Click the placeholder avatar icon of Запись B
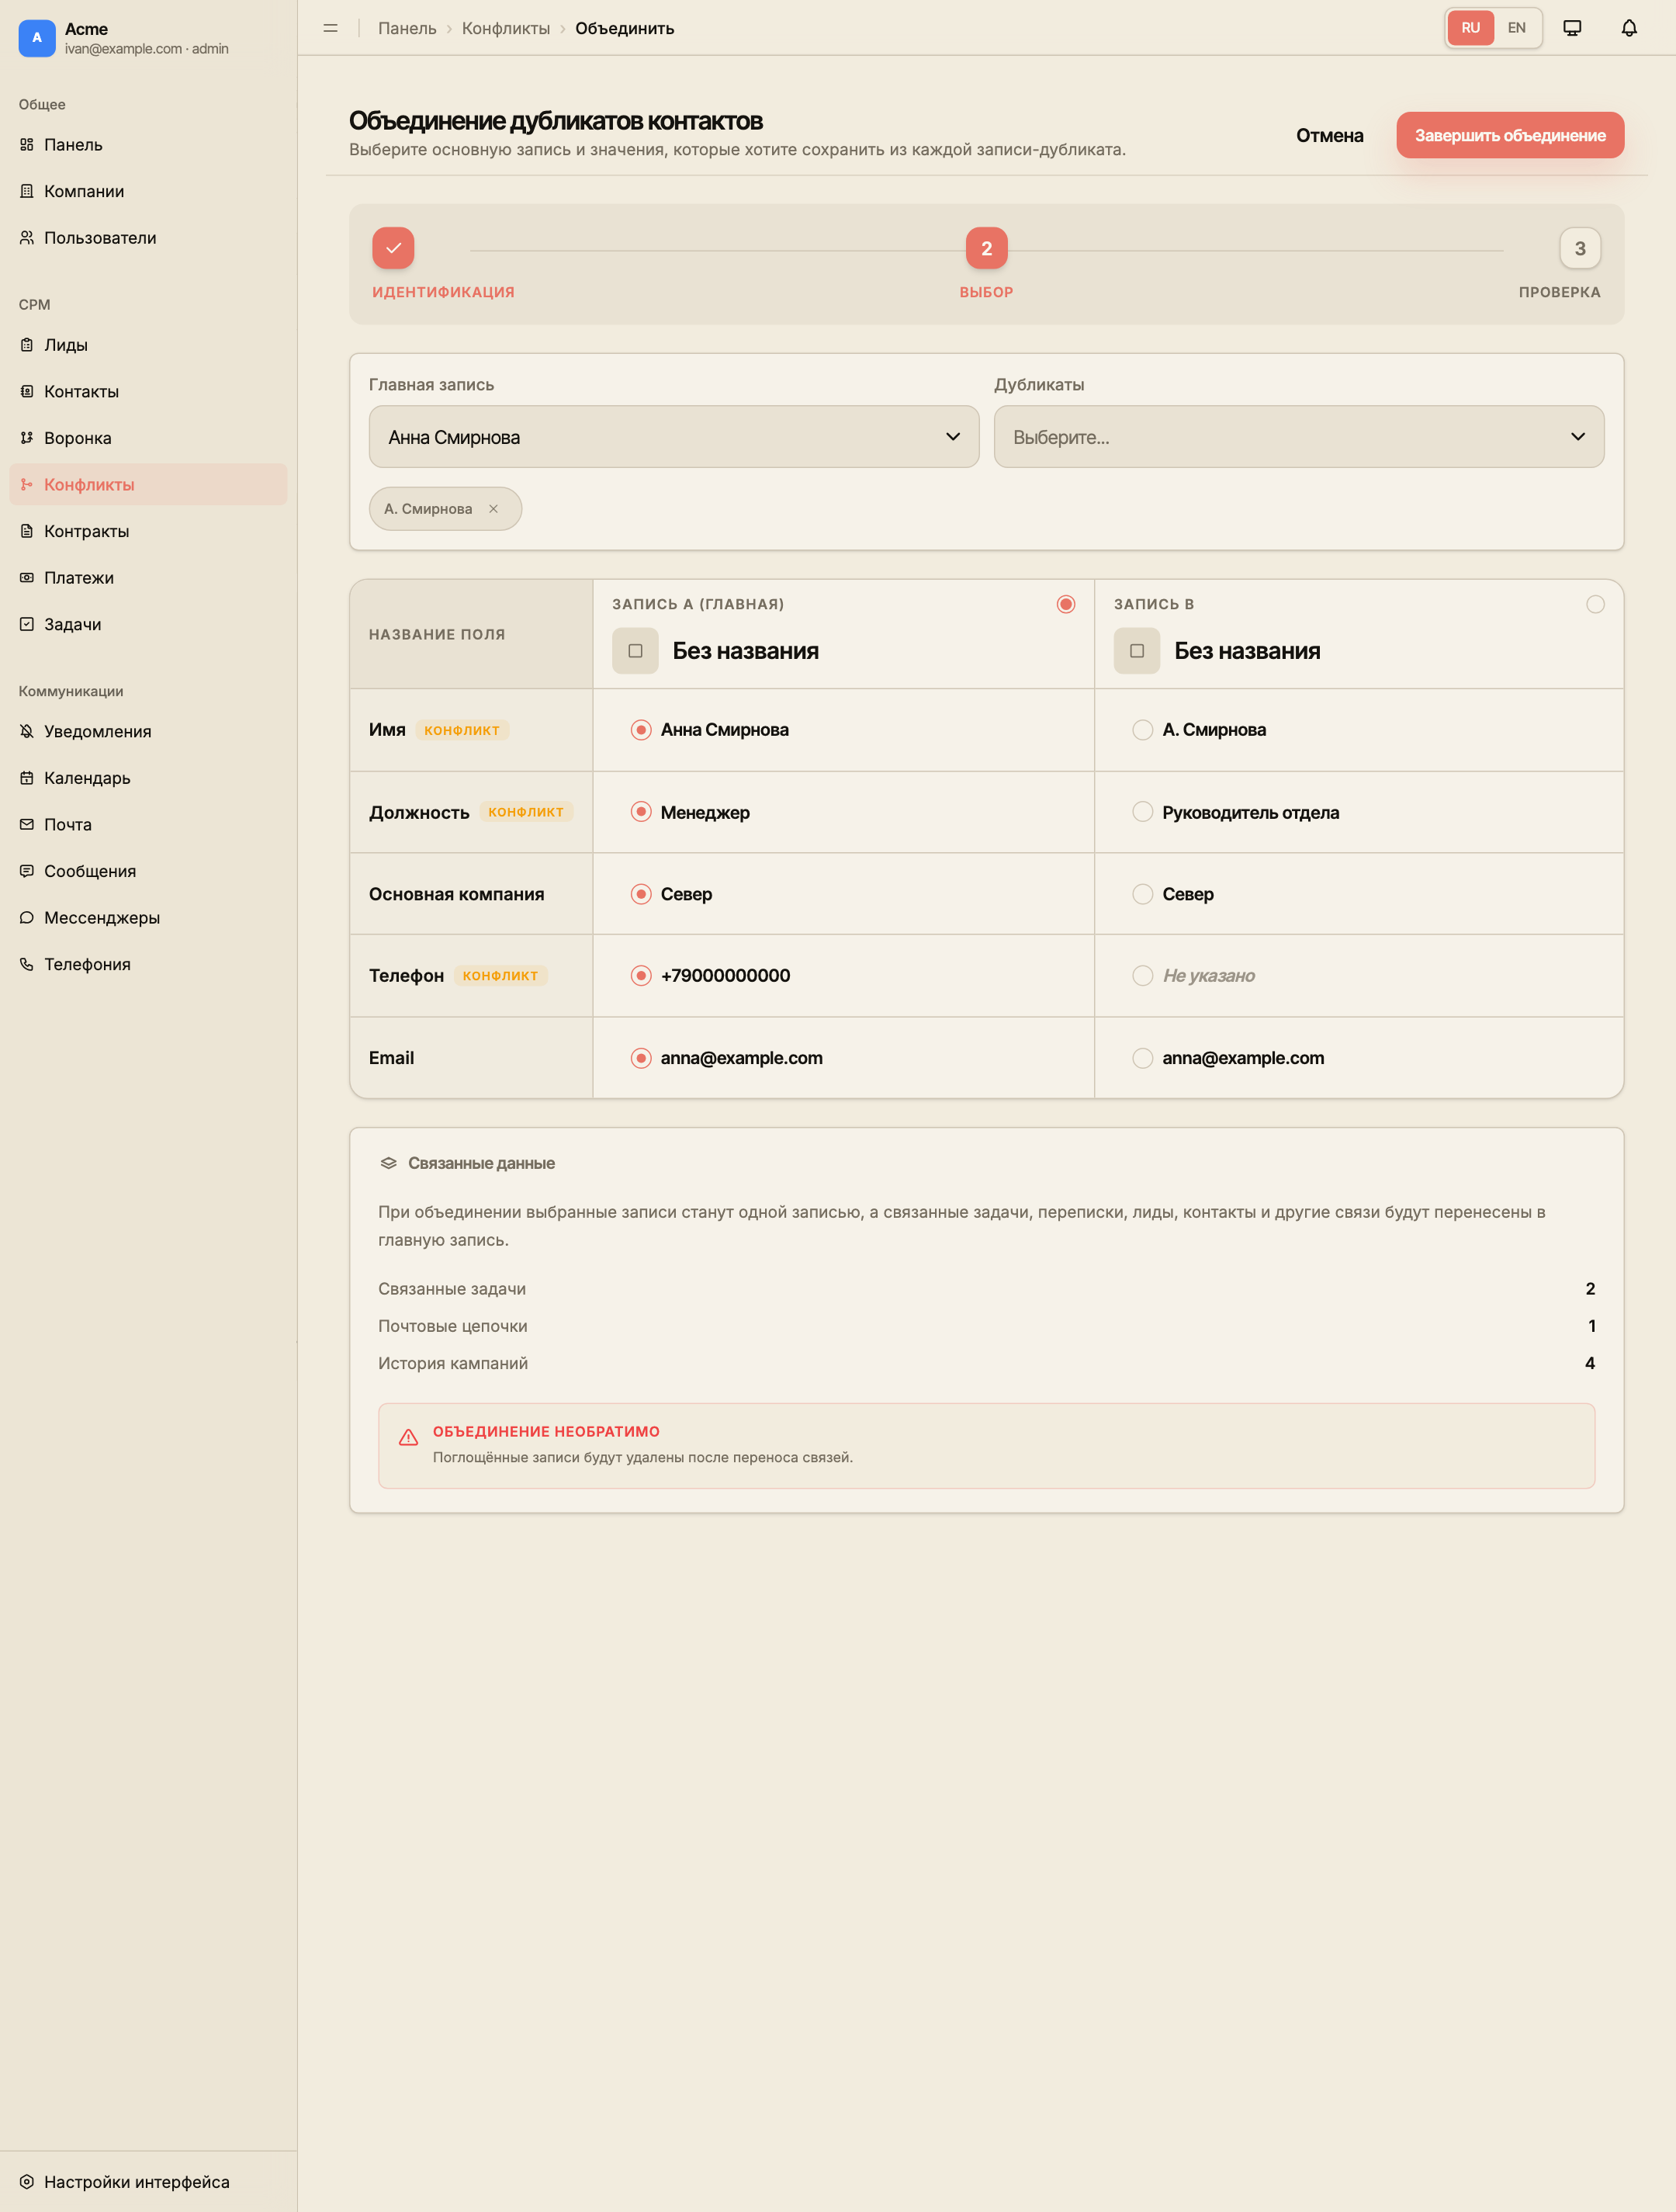 coord(1137,651)
